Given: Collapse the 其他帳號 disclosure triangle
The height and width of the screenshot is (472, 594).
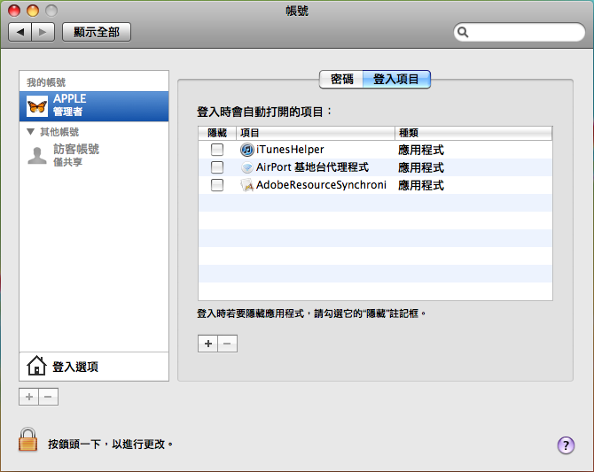Looking at the screenshot, I should point(31,132).
